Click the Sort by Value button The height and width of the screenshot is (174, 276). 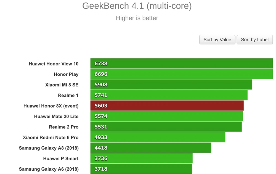point(217,39)
